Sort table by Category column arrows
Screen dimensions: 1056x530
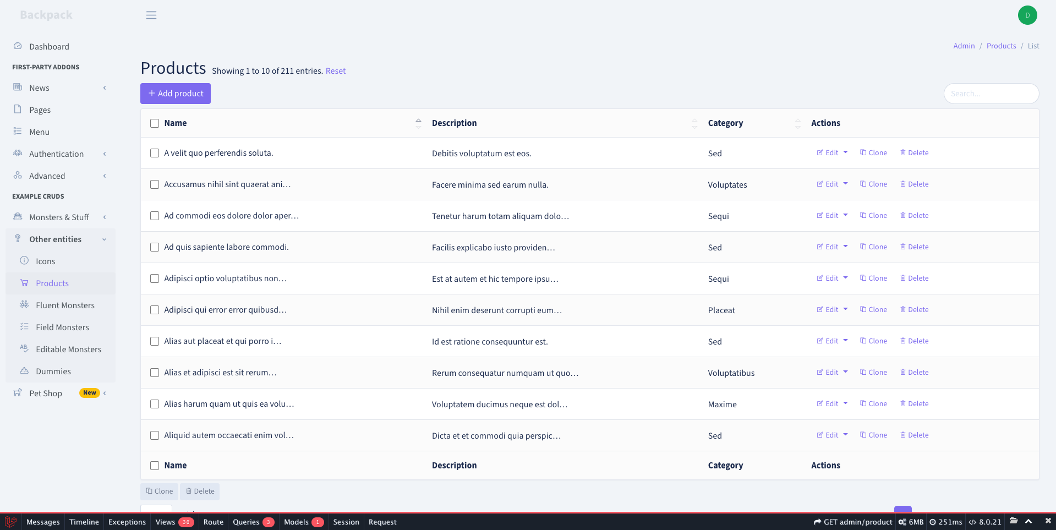coord(798,123)
